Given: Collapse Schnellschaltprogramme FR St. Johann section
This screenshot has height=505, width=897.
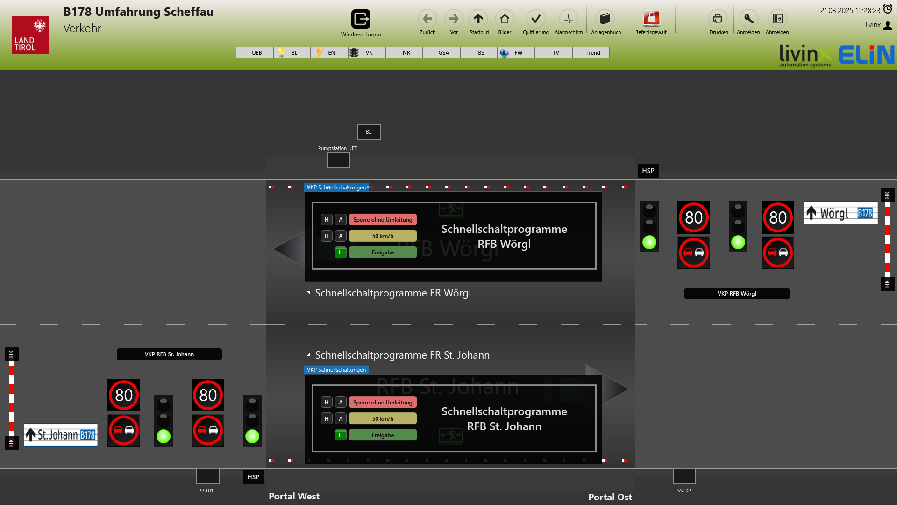Looking at the screenshot, I should tap(308, 355).
